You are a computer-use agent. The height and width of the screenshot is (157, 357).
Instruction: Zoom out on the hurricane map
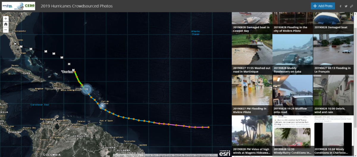click(6, 30)
